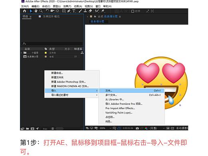Open the 合成(C) menu
208x156 pixels.
[x=46, y=6]
